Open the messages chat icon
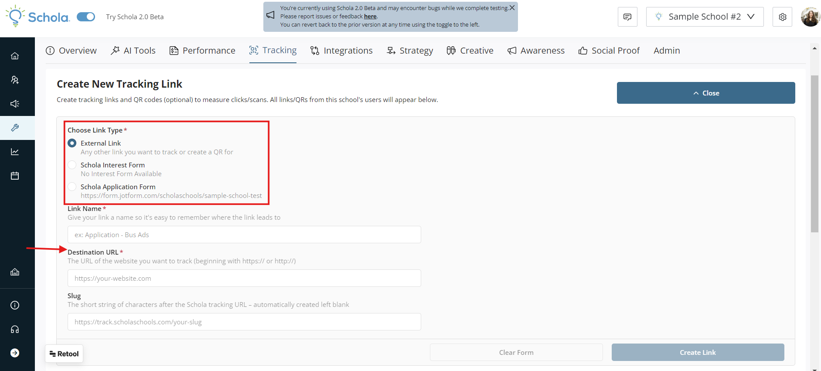The height and width of the screenshot is (371, 821). coord(627,17)
